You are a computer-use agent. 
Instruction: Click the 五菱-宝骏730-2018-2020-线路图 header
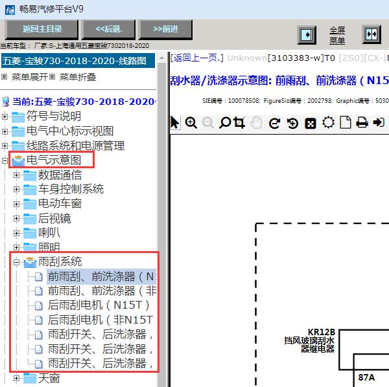point(78,61)
